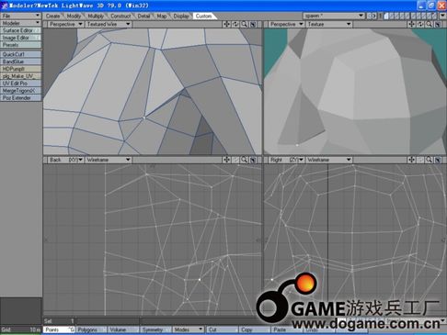Switch selection mode to Points
This screenshot has height=335, width=447.
coord(59,329)
